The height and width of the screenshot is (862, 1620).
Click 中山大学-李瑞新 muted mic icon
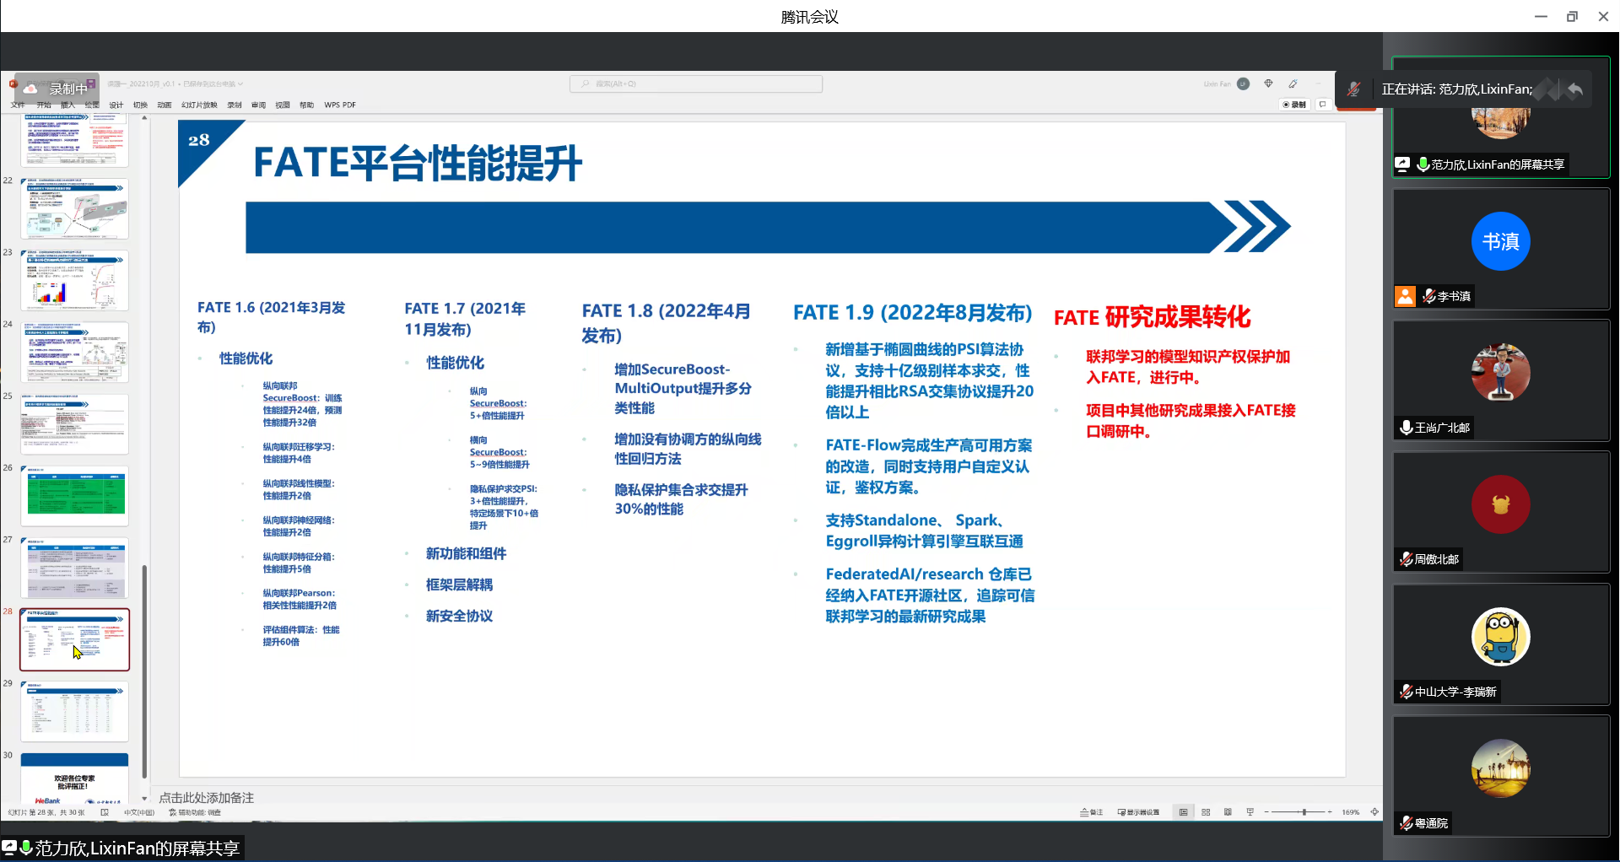(x=1406, y=692)
